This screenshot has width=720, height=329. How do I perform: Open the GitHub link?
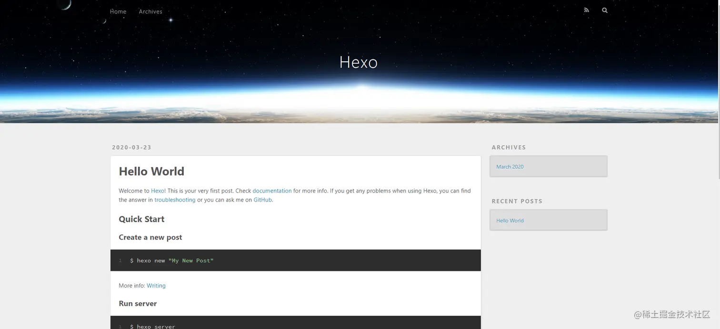pos(262,200)
